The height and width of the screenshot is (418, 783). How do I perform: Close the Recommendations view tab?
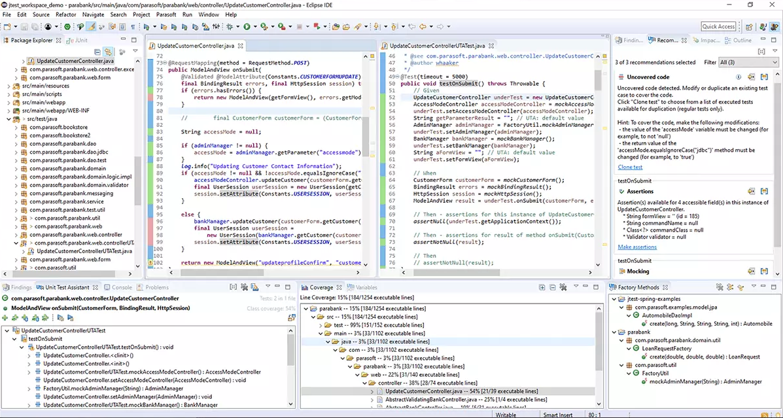pyautogui.click(x=684, y=41)
